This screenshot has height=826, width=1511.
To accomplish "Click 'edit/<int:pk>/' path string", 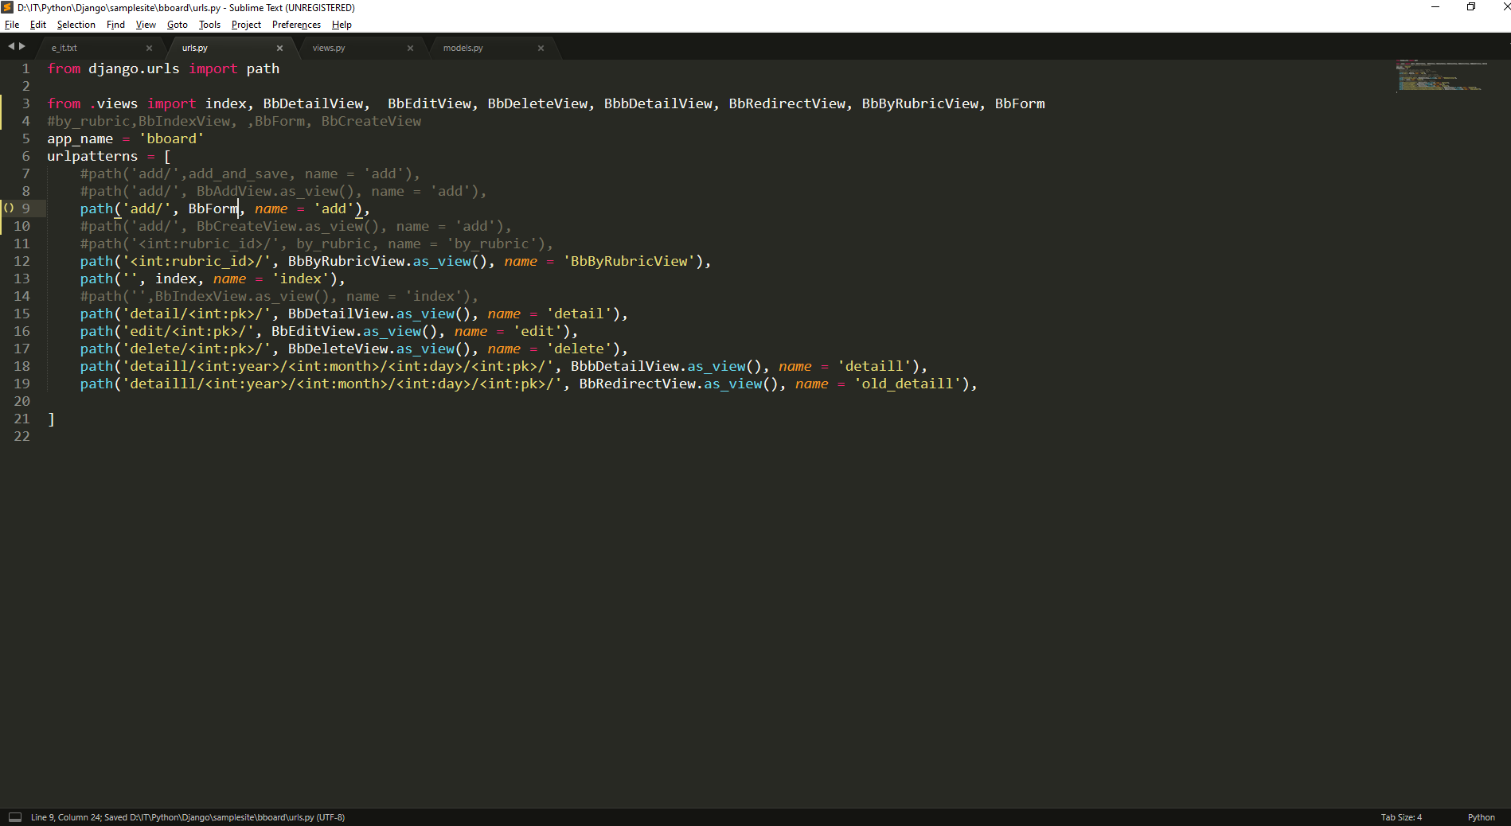I will coord(188,331).
